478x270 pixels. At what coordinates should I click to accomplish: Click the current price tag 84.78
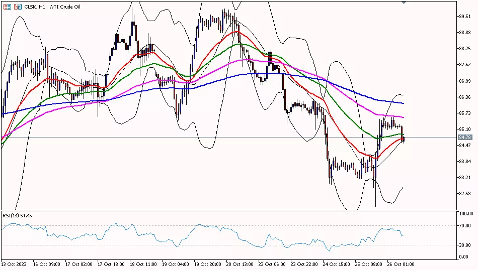pyautogui.click(x=465, y=138)
